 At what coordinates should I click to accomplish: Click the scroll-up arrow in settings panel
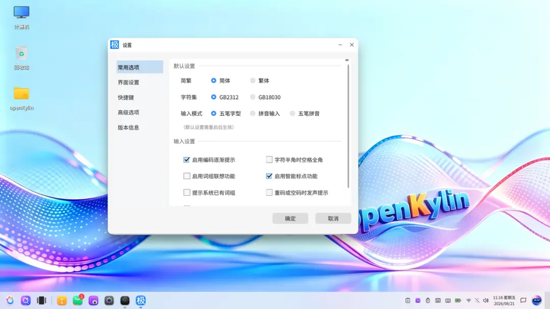coord(347,60)
